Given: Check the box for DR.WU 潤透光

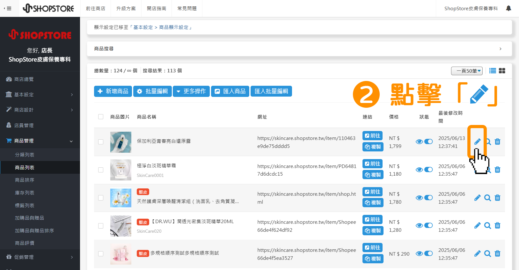Looking at the screenshot, I should (x=101, y=226).
